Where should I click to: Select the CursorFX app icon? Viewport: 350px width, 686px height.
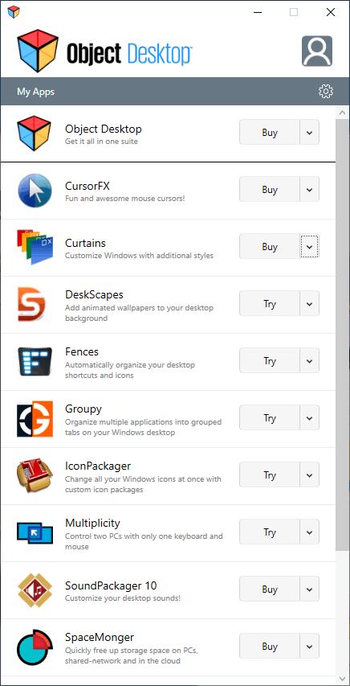click(35, 191)
